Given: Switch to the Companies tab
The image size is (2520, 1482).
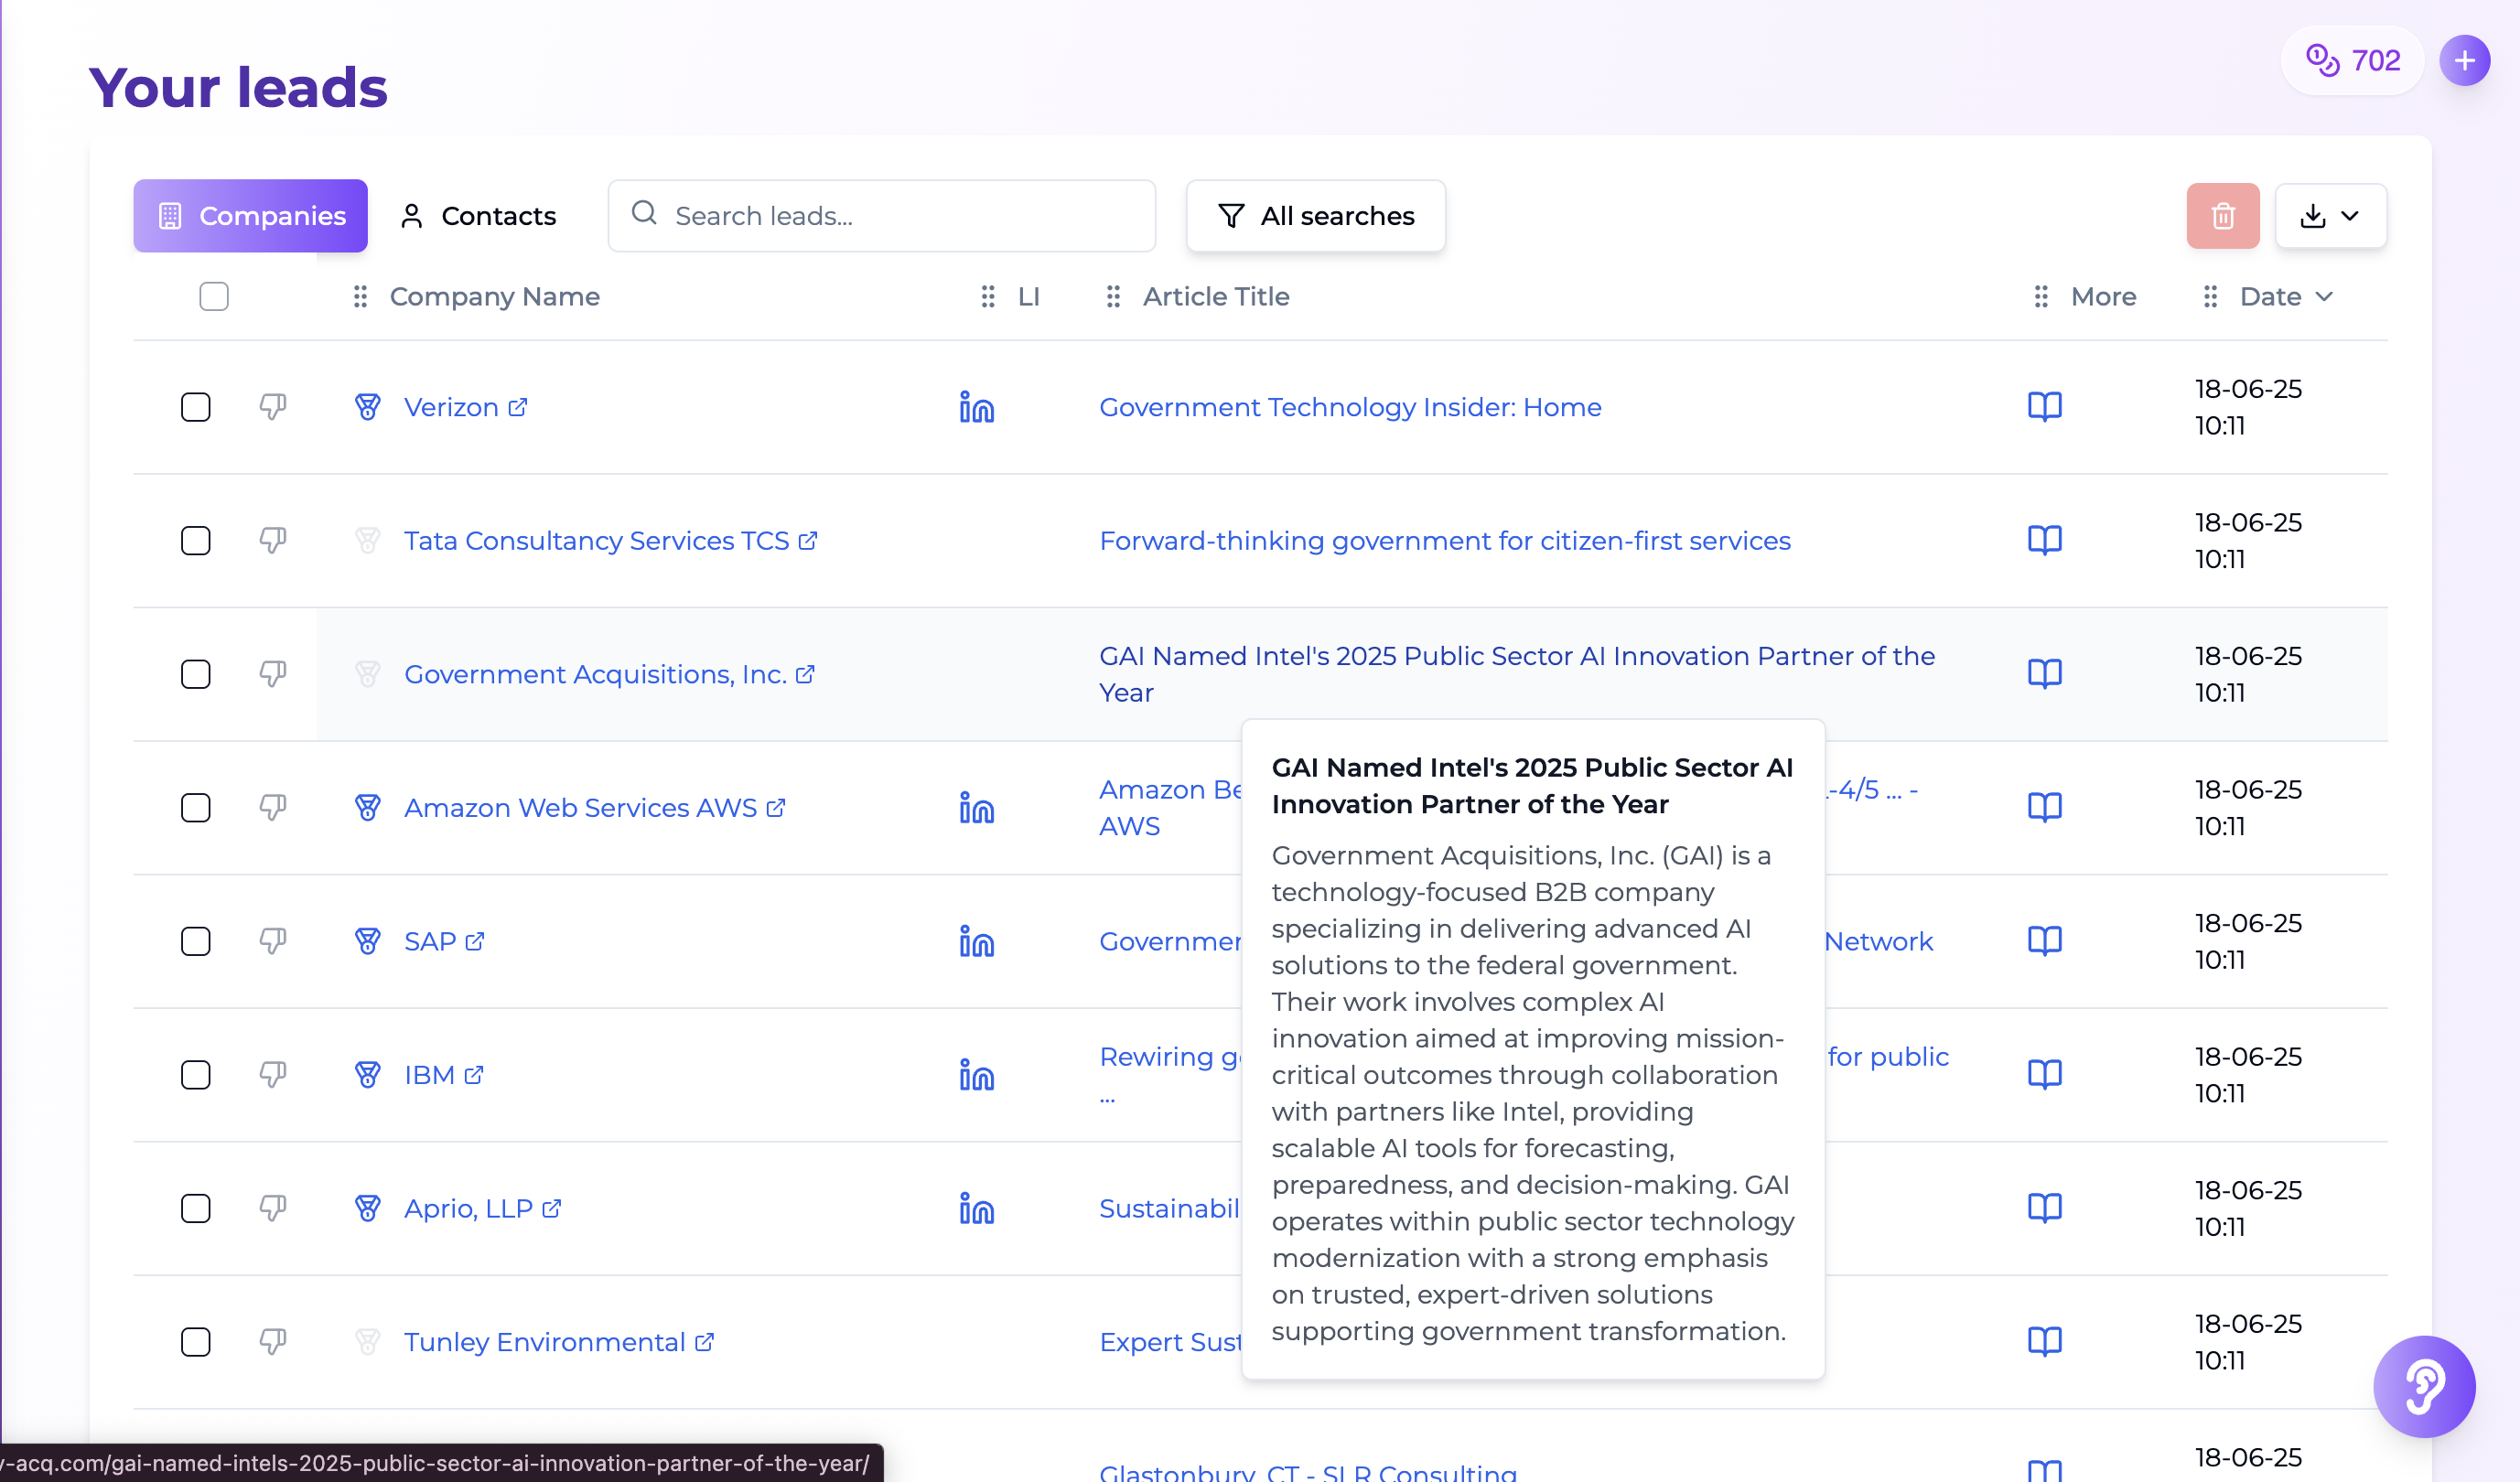Looking at the screenshot, I should click(x=251, y=216).
